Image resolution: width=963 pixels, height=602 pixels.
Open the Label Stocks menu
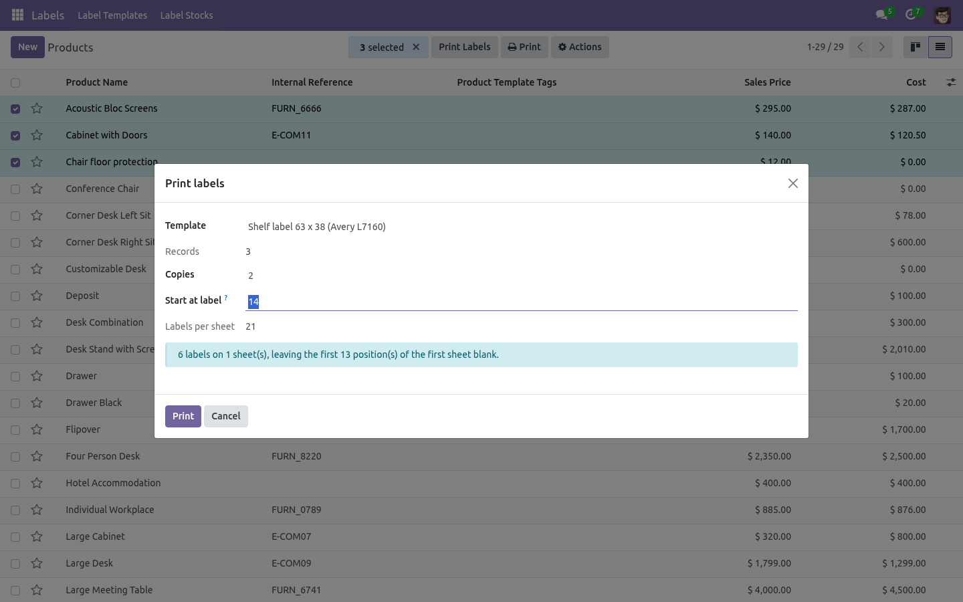[187, 15]
